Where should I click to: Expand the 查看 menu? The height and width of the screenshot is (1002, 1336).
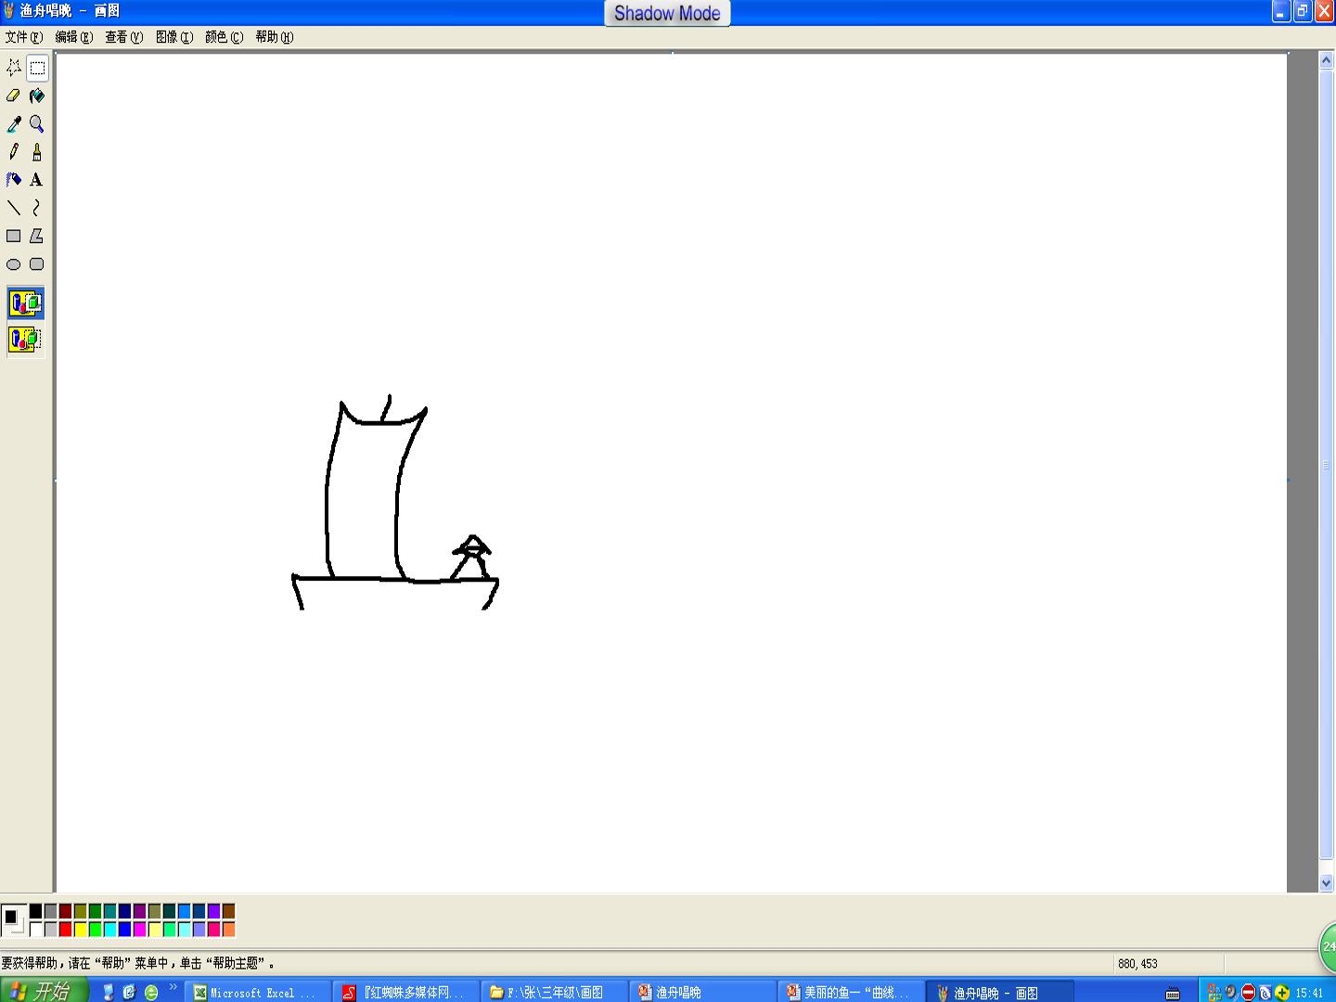124,37
